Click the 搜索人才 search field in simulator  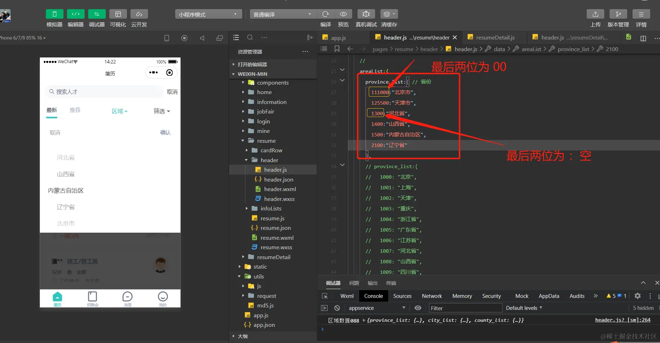click(x=104, y=92)
